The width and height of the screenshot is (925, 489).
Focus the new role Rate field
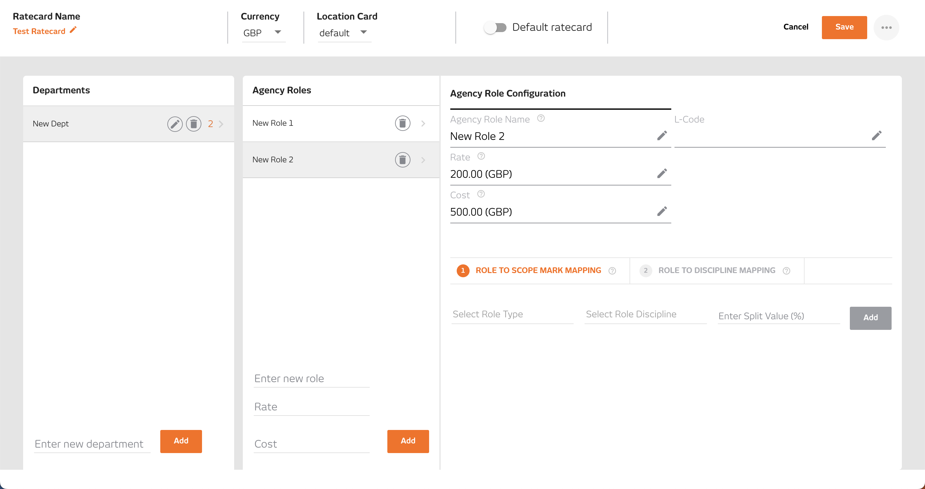coord(312,407)
